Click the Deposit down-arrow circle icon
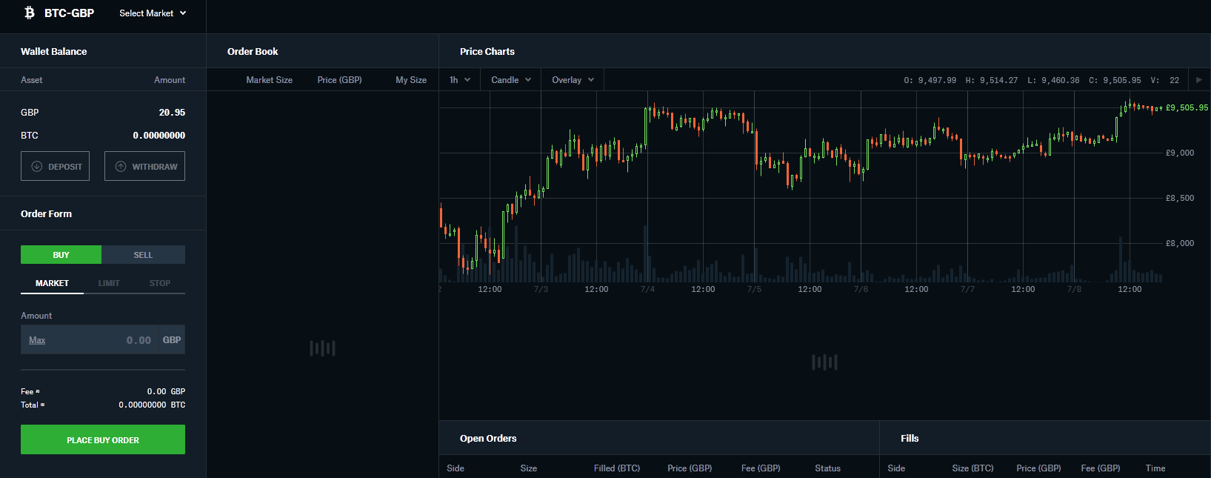Screen dimensions: 1211x478 pos(36,166)
